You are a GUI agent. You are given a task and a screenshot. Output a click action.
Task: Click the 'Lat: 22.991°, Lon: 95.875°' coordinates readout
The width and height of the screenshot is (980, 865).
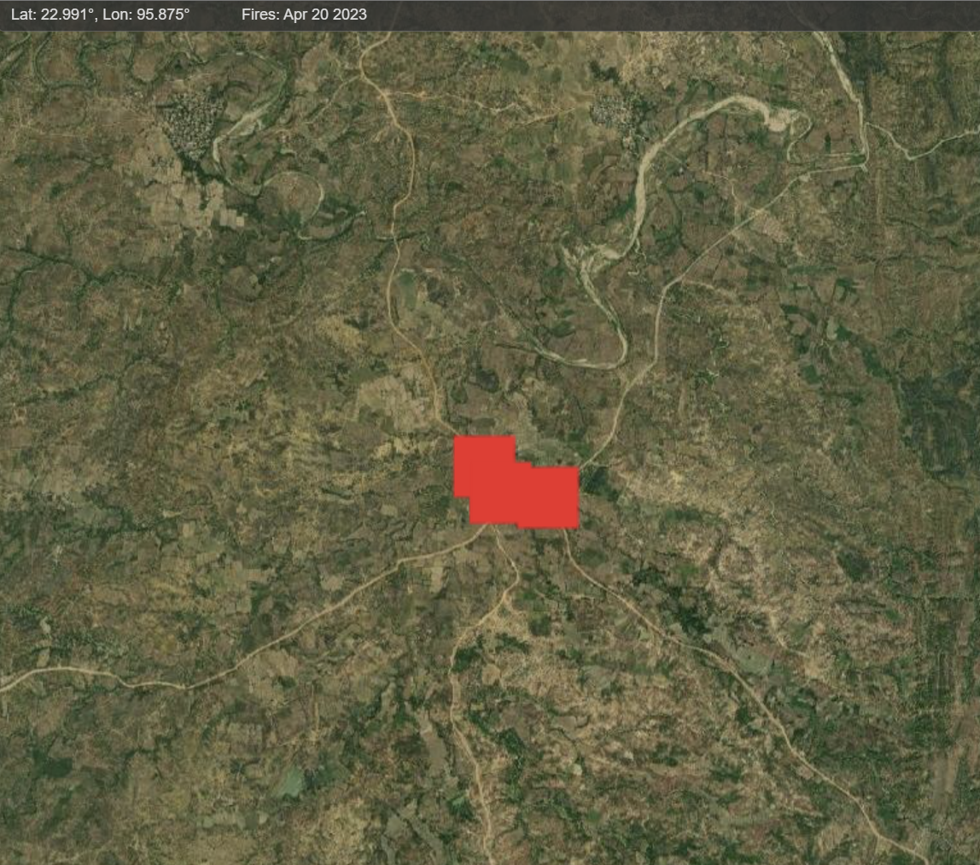tap(101, 15)
